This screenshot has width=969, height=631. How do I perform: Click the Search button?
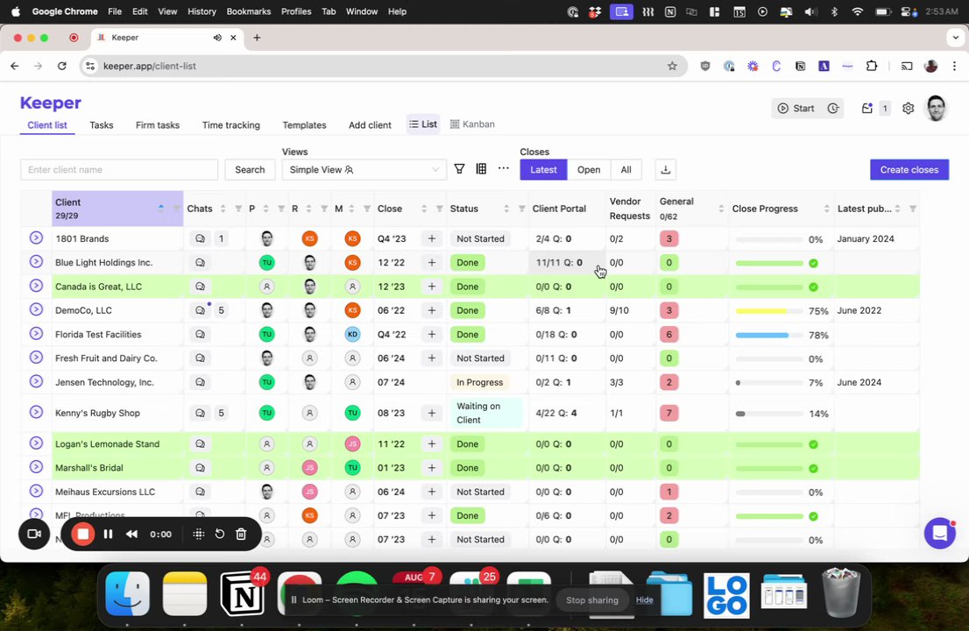click(250, 169)
